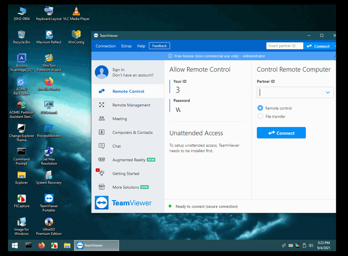Select Change Explorer Theme icon
The width and height of the screenshot is (348, 256).
21,133
